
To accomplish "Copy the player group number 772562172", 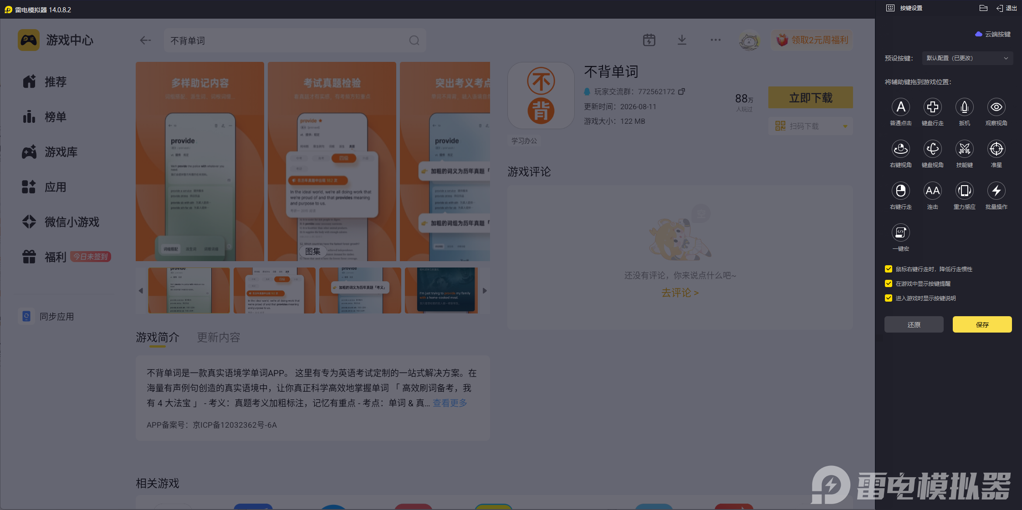I will [x=682, y=91].
